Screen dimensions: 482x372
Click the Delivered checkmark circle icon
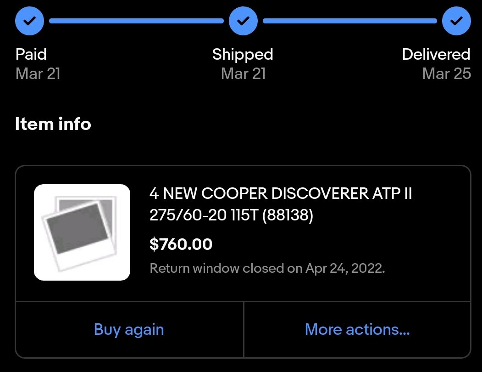tap(456, 21)
